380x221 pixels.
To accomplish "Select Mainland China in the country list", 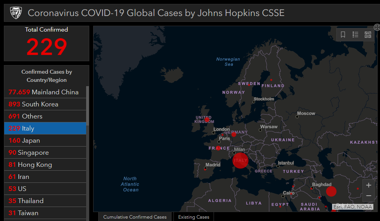I will [45, 92].
